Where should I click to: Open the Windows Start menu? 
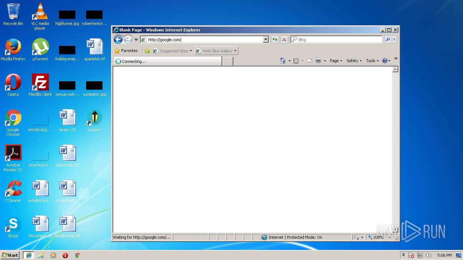click(x=10, y=255)
